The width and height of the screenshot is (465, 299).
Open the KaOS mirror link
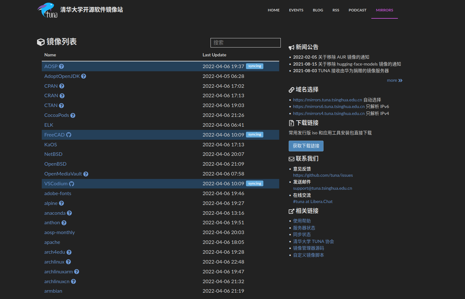click(51, 145)
